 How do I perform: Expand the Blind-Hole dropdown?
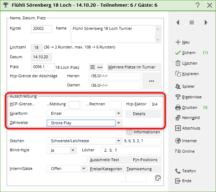(x=73, y=150)
